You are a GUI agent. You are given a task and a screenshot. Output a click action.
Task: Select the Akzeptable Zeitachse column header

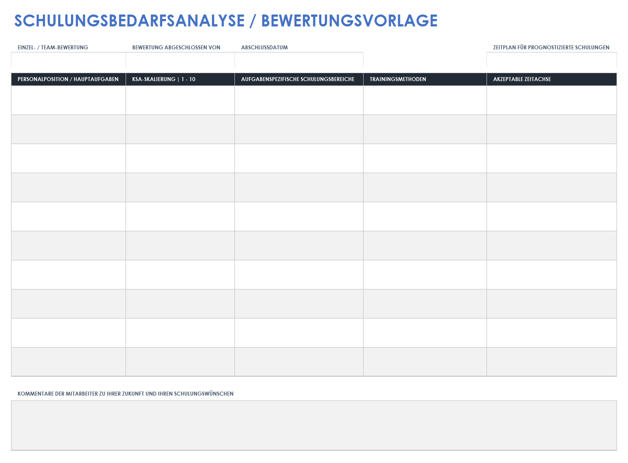click(552, 79)
